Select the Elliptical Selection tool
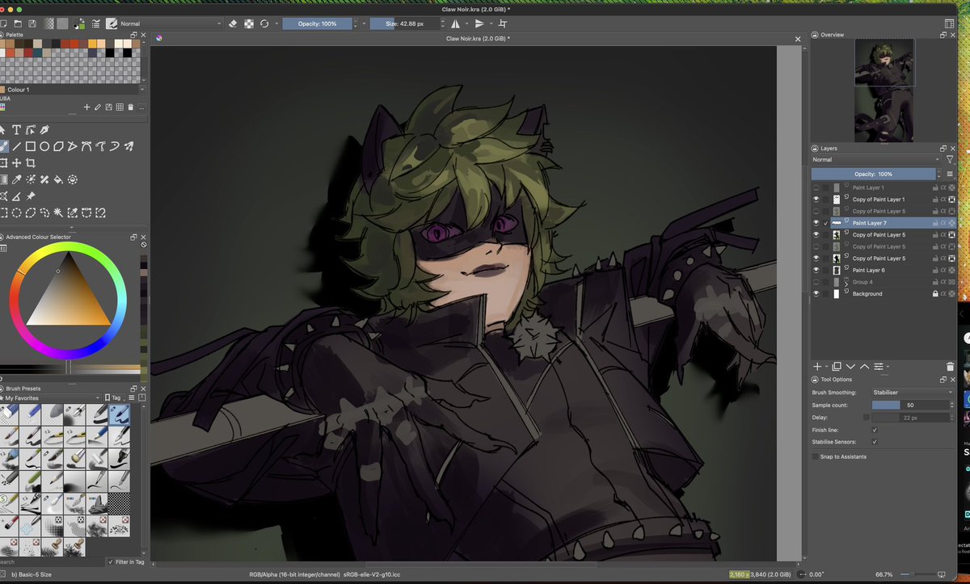970x584 pixels. pyautogui.click(x=16, y=212)
